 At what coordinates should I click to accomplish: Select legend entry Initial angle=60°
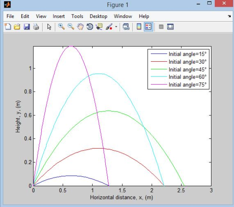[x=188, y=77]
